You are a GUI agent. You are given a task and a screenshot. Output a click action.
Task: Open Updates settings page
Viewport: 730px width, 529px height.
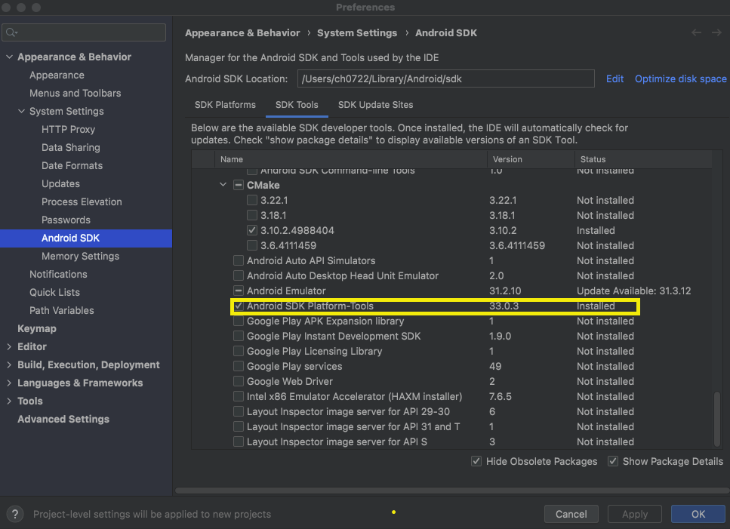pos(60,184)
